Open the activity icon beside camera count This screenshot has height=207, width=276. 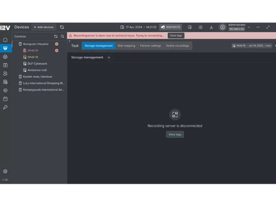point(190,27)
